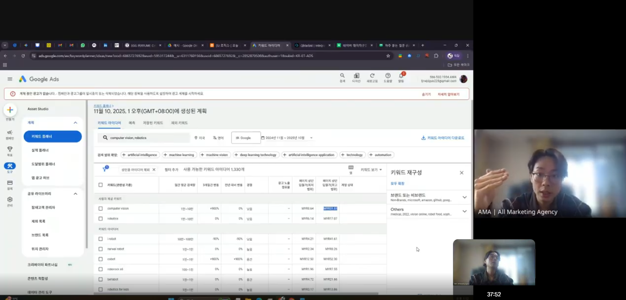
Task: Tick checkbox for roborock s6 row
Action: (100, 269)
